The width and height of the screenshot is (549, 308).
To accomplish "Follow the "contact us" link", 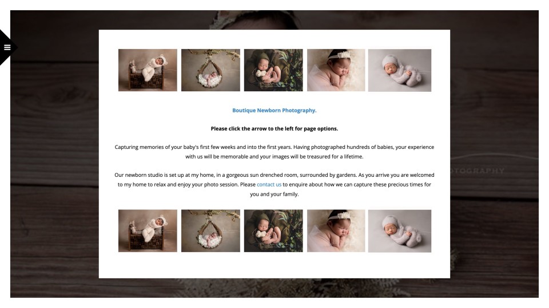I will pyautogui.click(x=269, y=184).
